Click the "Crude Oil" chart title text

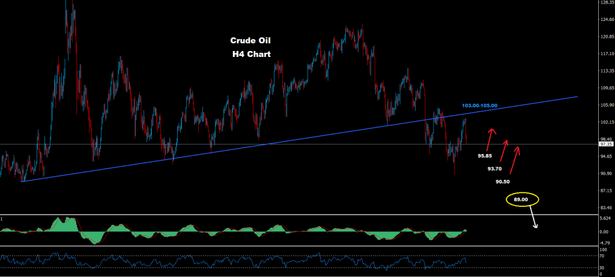click(250, 41)
